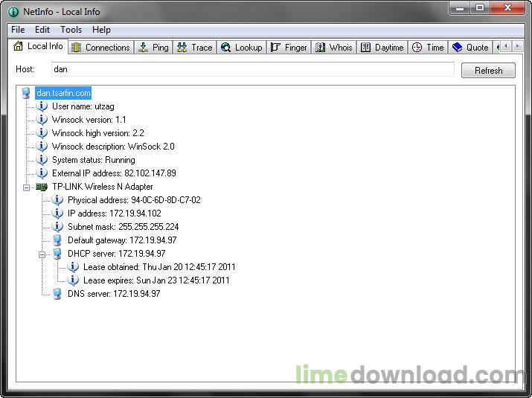Click the Lookup magnifier icon

(x=225, y=48)
